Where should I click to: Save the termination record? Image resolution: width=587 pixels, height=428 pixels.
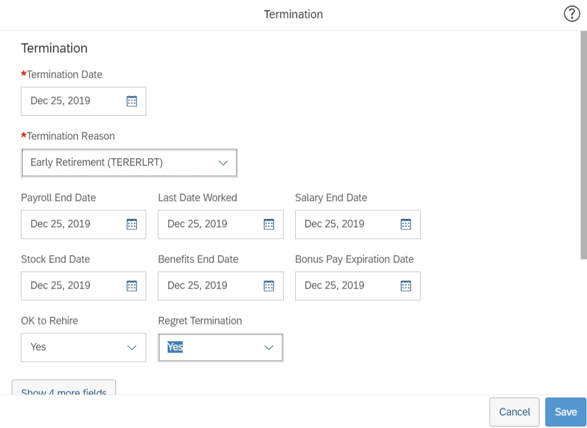566,412
